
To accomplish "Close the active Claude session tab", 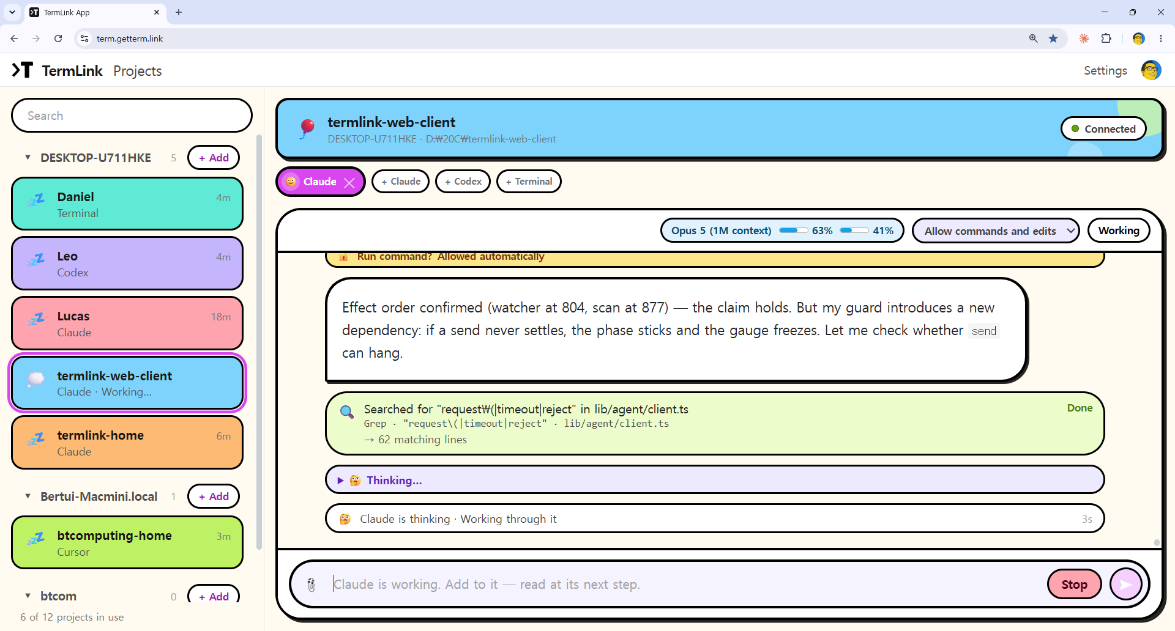I will [x=349, y=182].
